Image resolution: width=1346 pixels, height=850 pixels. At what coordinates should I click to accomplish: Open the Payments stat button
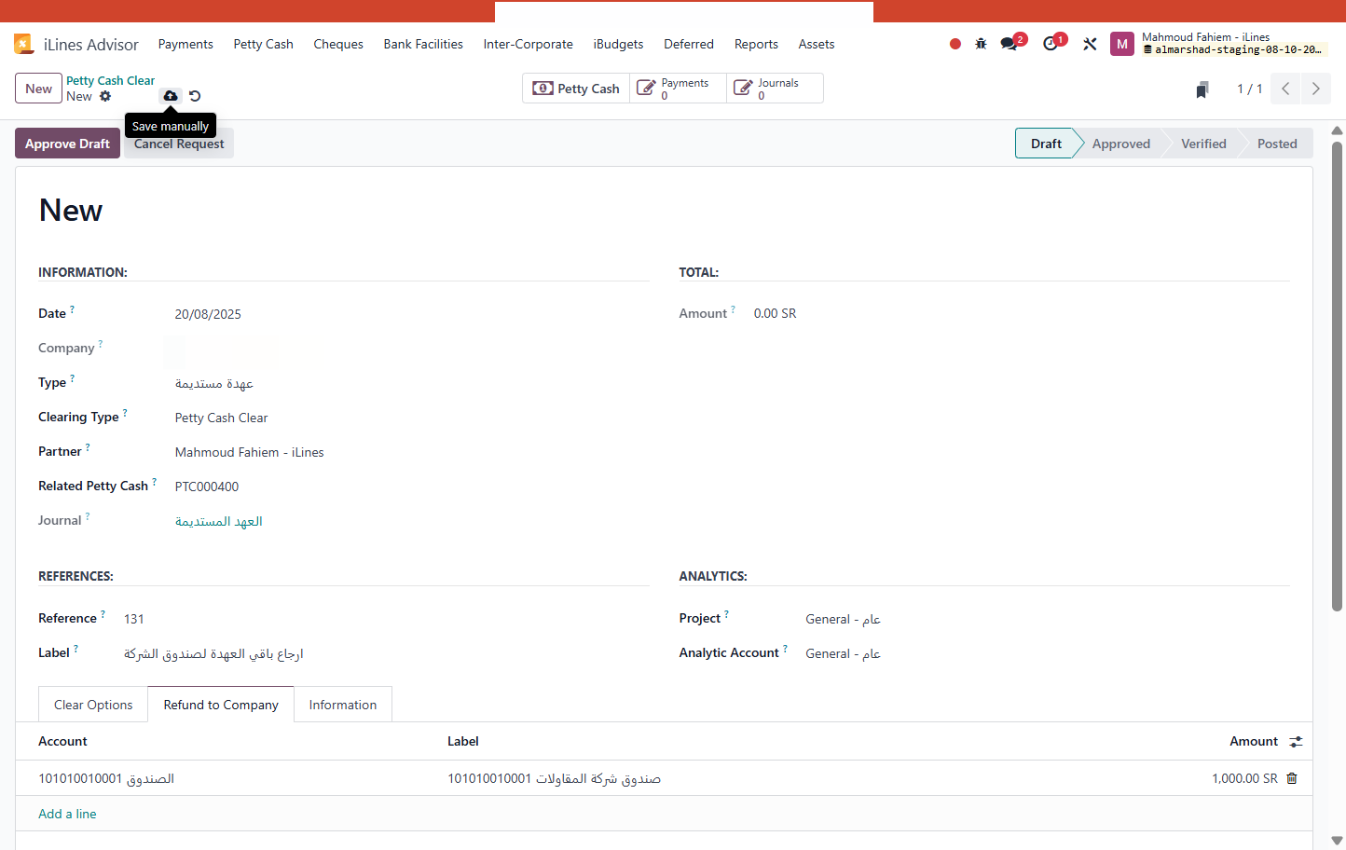(679, 89)
